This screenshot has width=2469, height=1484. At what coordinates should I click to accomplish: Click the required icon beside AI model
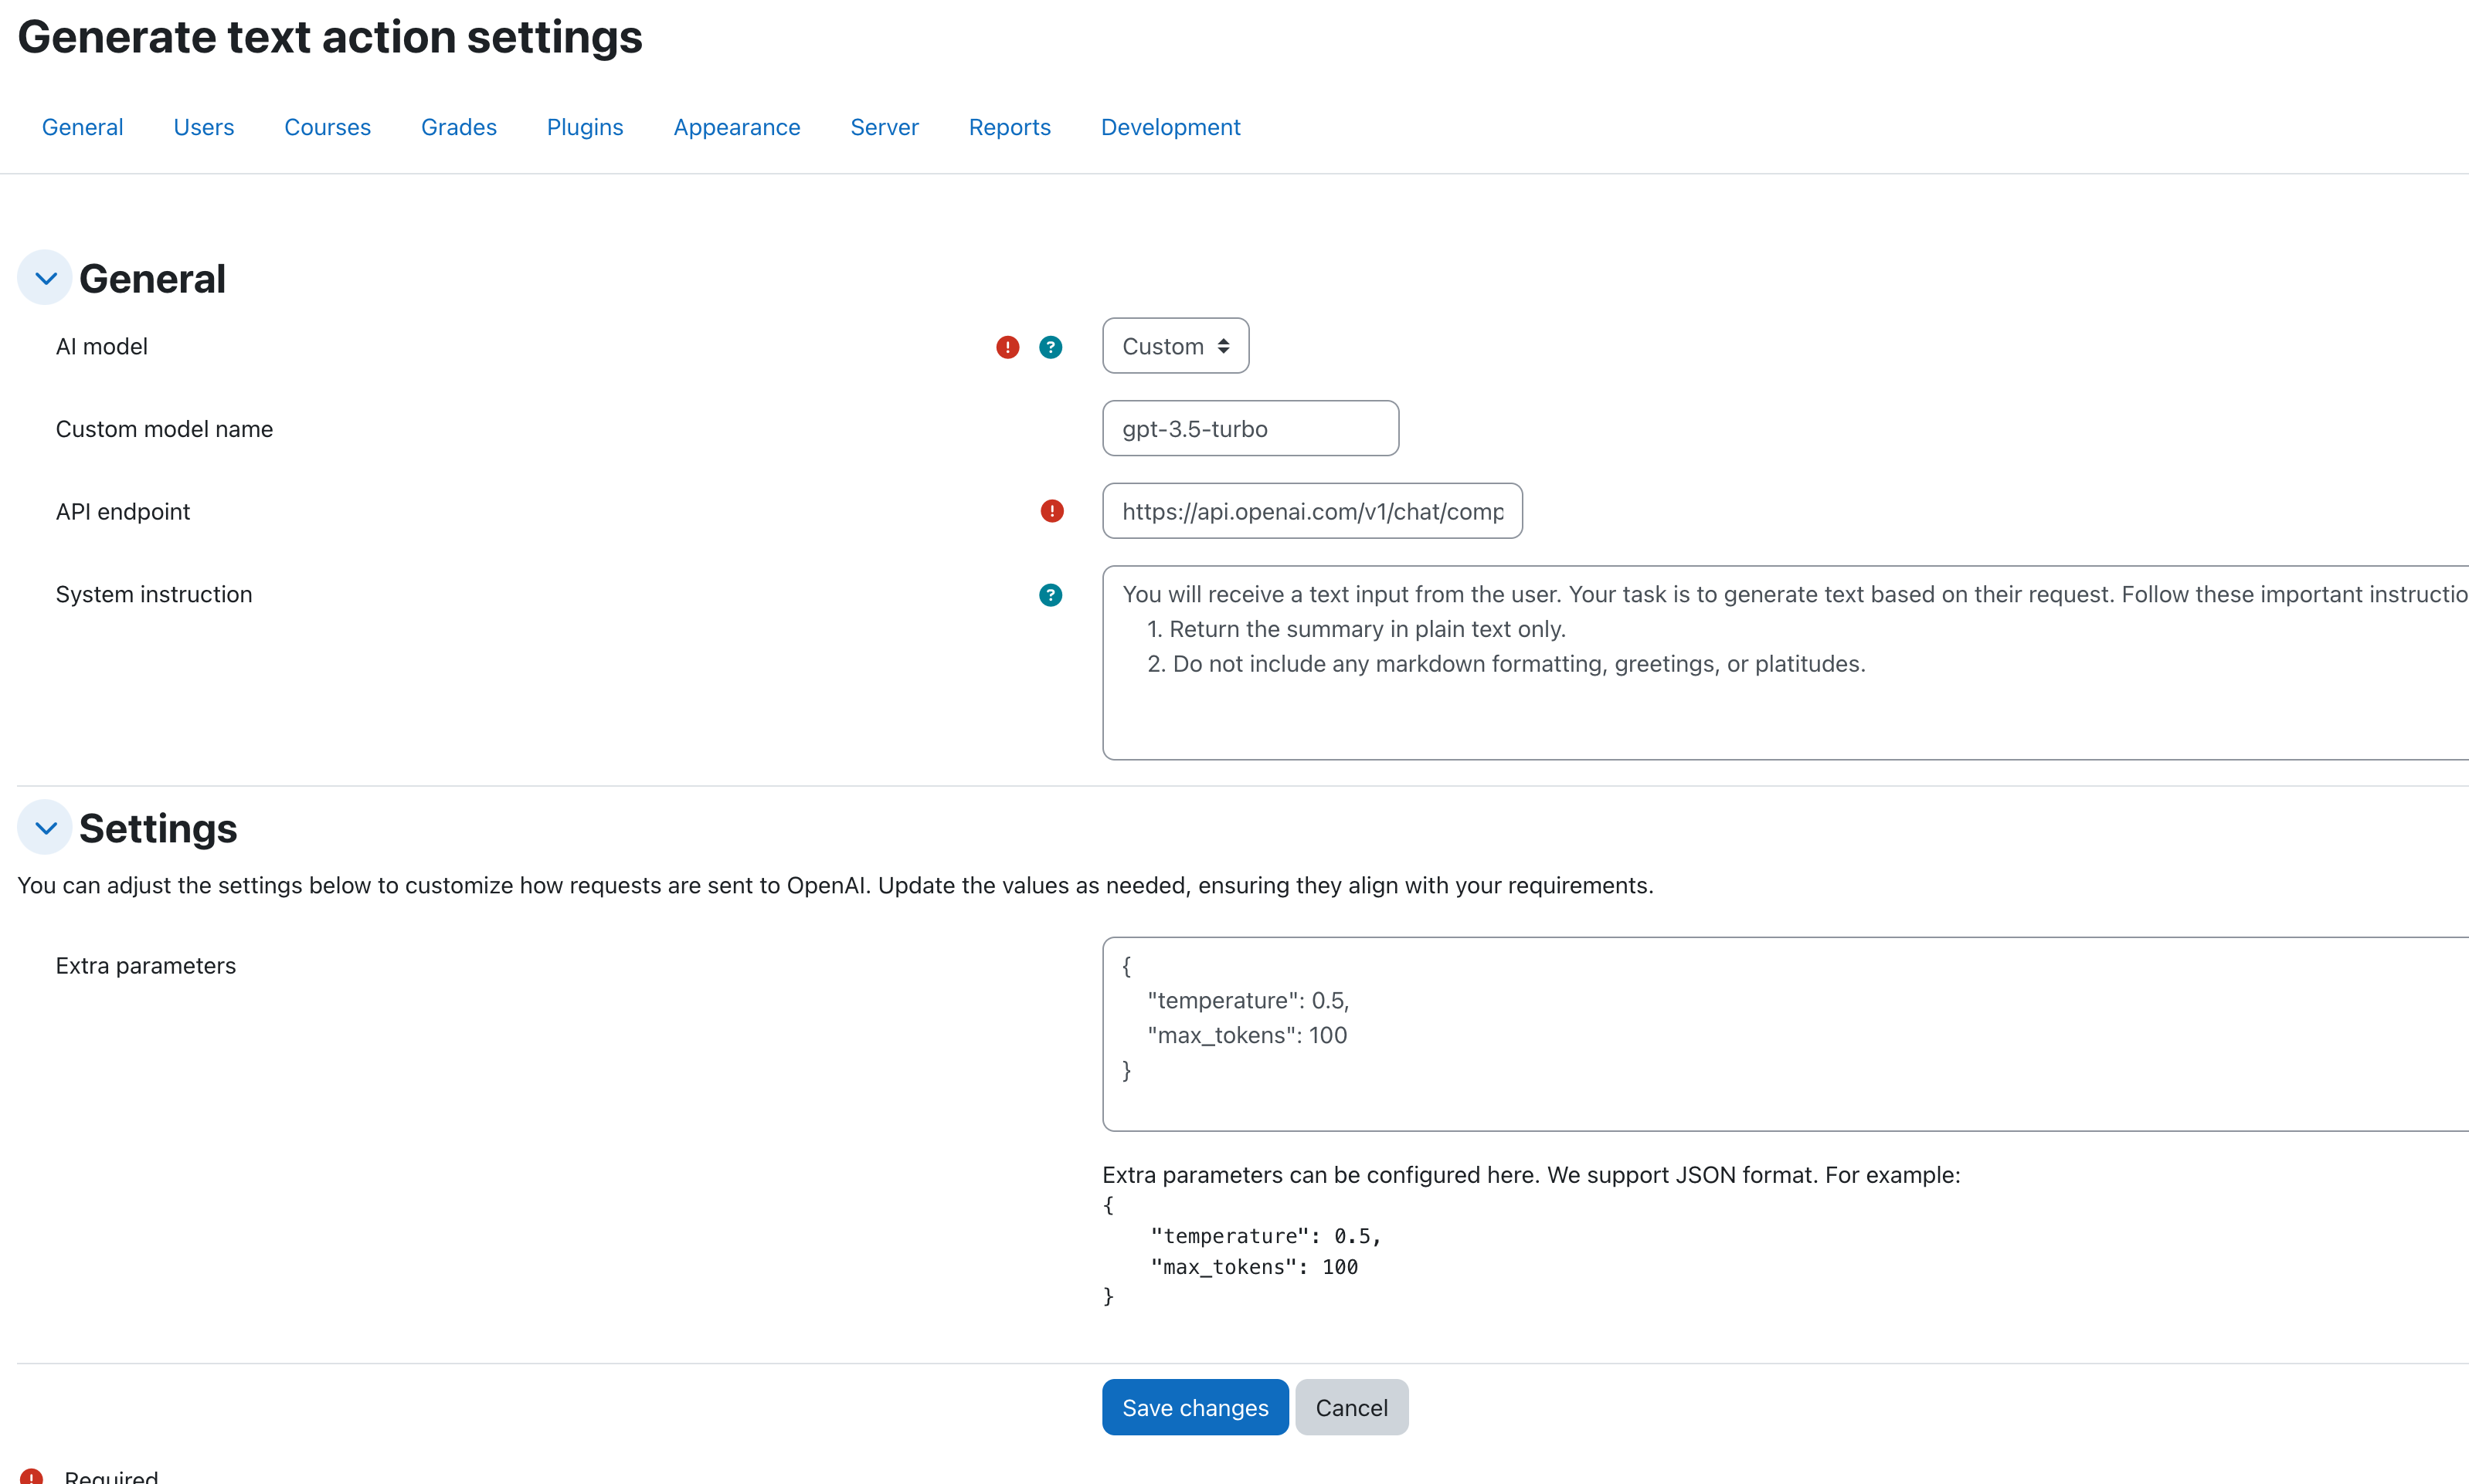tap(1007, 347)
